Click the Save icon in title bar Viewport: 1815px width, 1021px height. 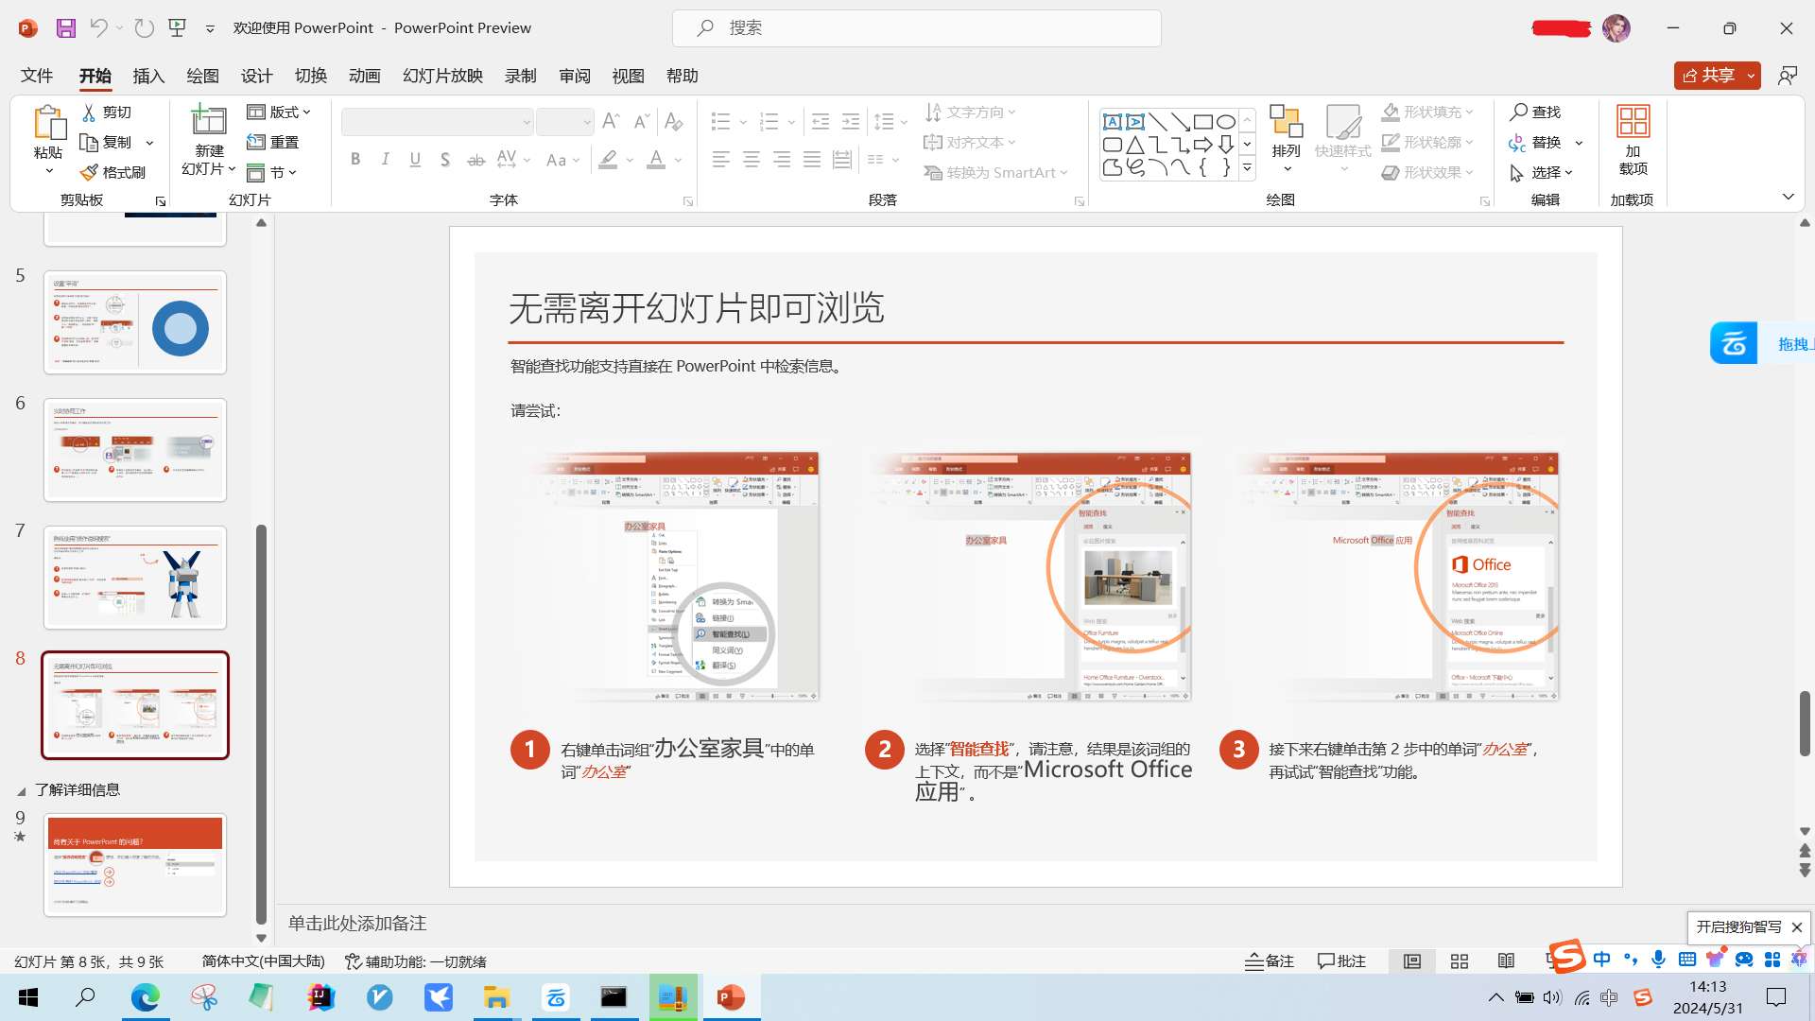click(x=65, y=28)
